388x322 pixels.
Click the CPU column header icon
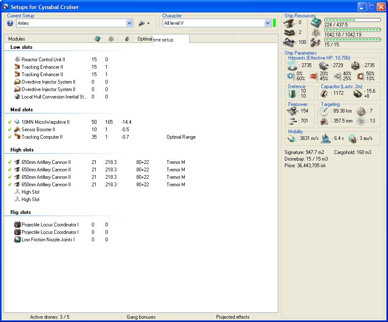pos(97,39)
